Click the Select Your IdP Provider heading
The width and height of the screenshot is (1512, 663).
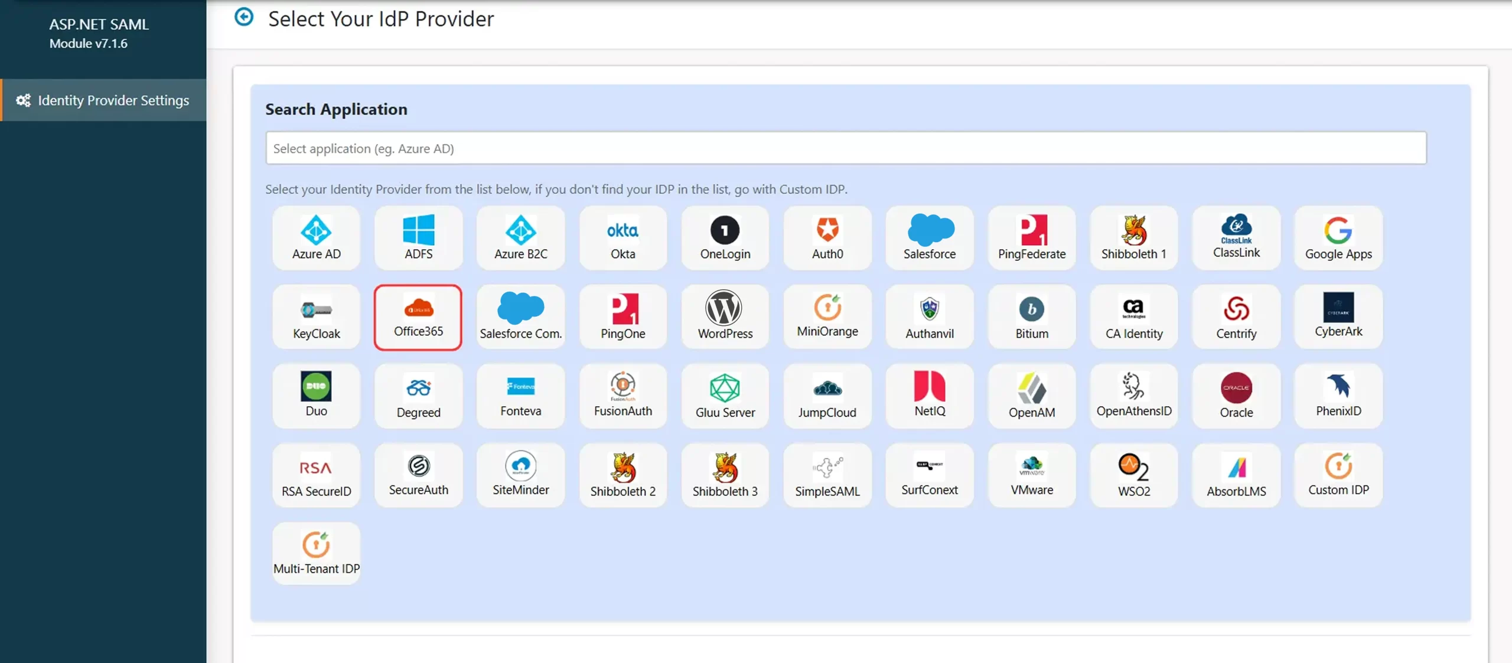point(381,19)
